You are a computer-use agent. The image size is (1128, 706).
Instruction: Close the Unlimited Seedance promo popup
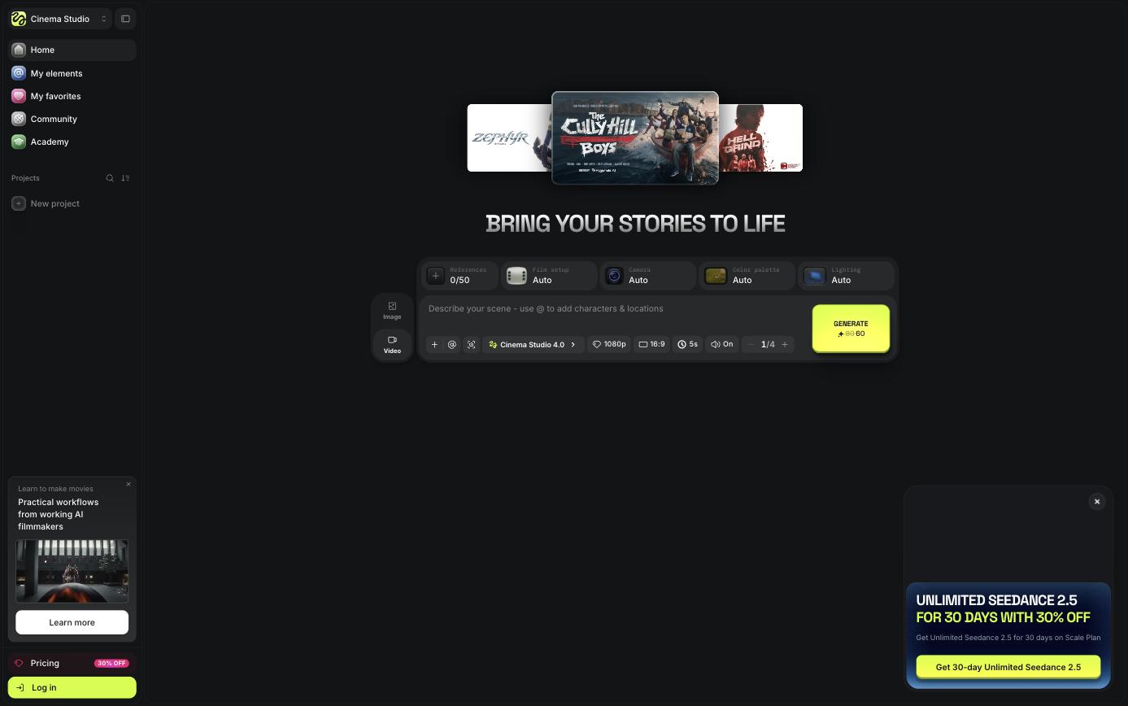click(x=1097, y=502)
